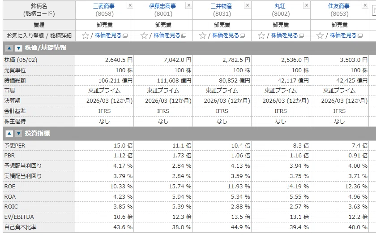
Task: Star 三菱商事 as a favorite
Action: click(85, 35)
